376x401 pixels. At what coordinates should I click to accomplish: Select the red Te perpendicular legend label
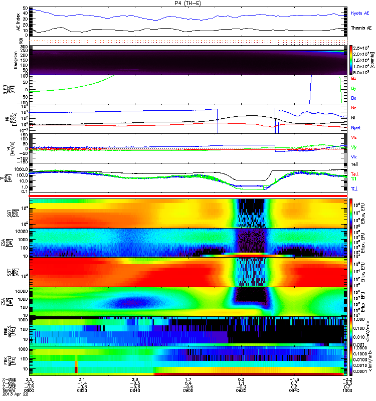[x=354, y=174]
